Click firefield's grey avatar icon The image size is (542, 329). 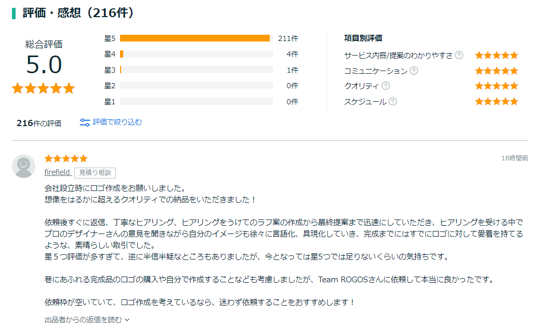coord(23,166)
